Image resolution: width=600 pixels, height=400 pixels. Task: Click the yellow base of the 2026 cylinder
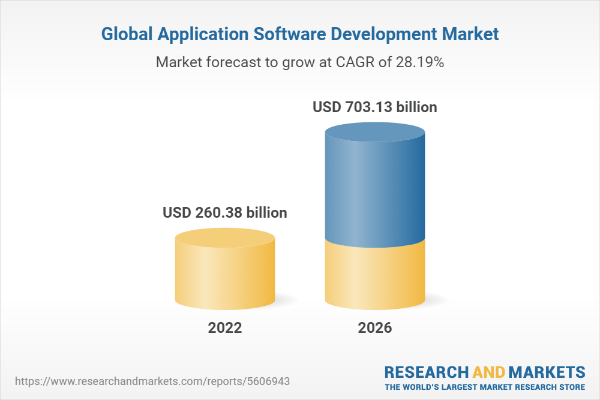point(375,273)
